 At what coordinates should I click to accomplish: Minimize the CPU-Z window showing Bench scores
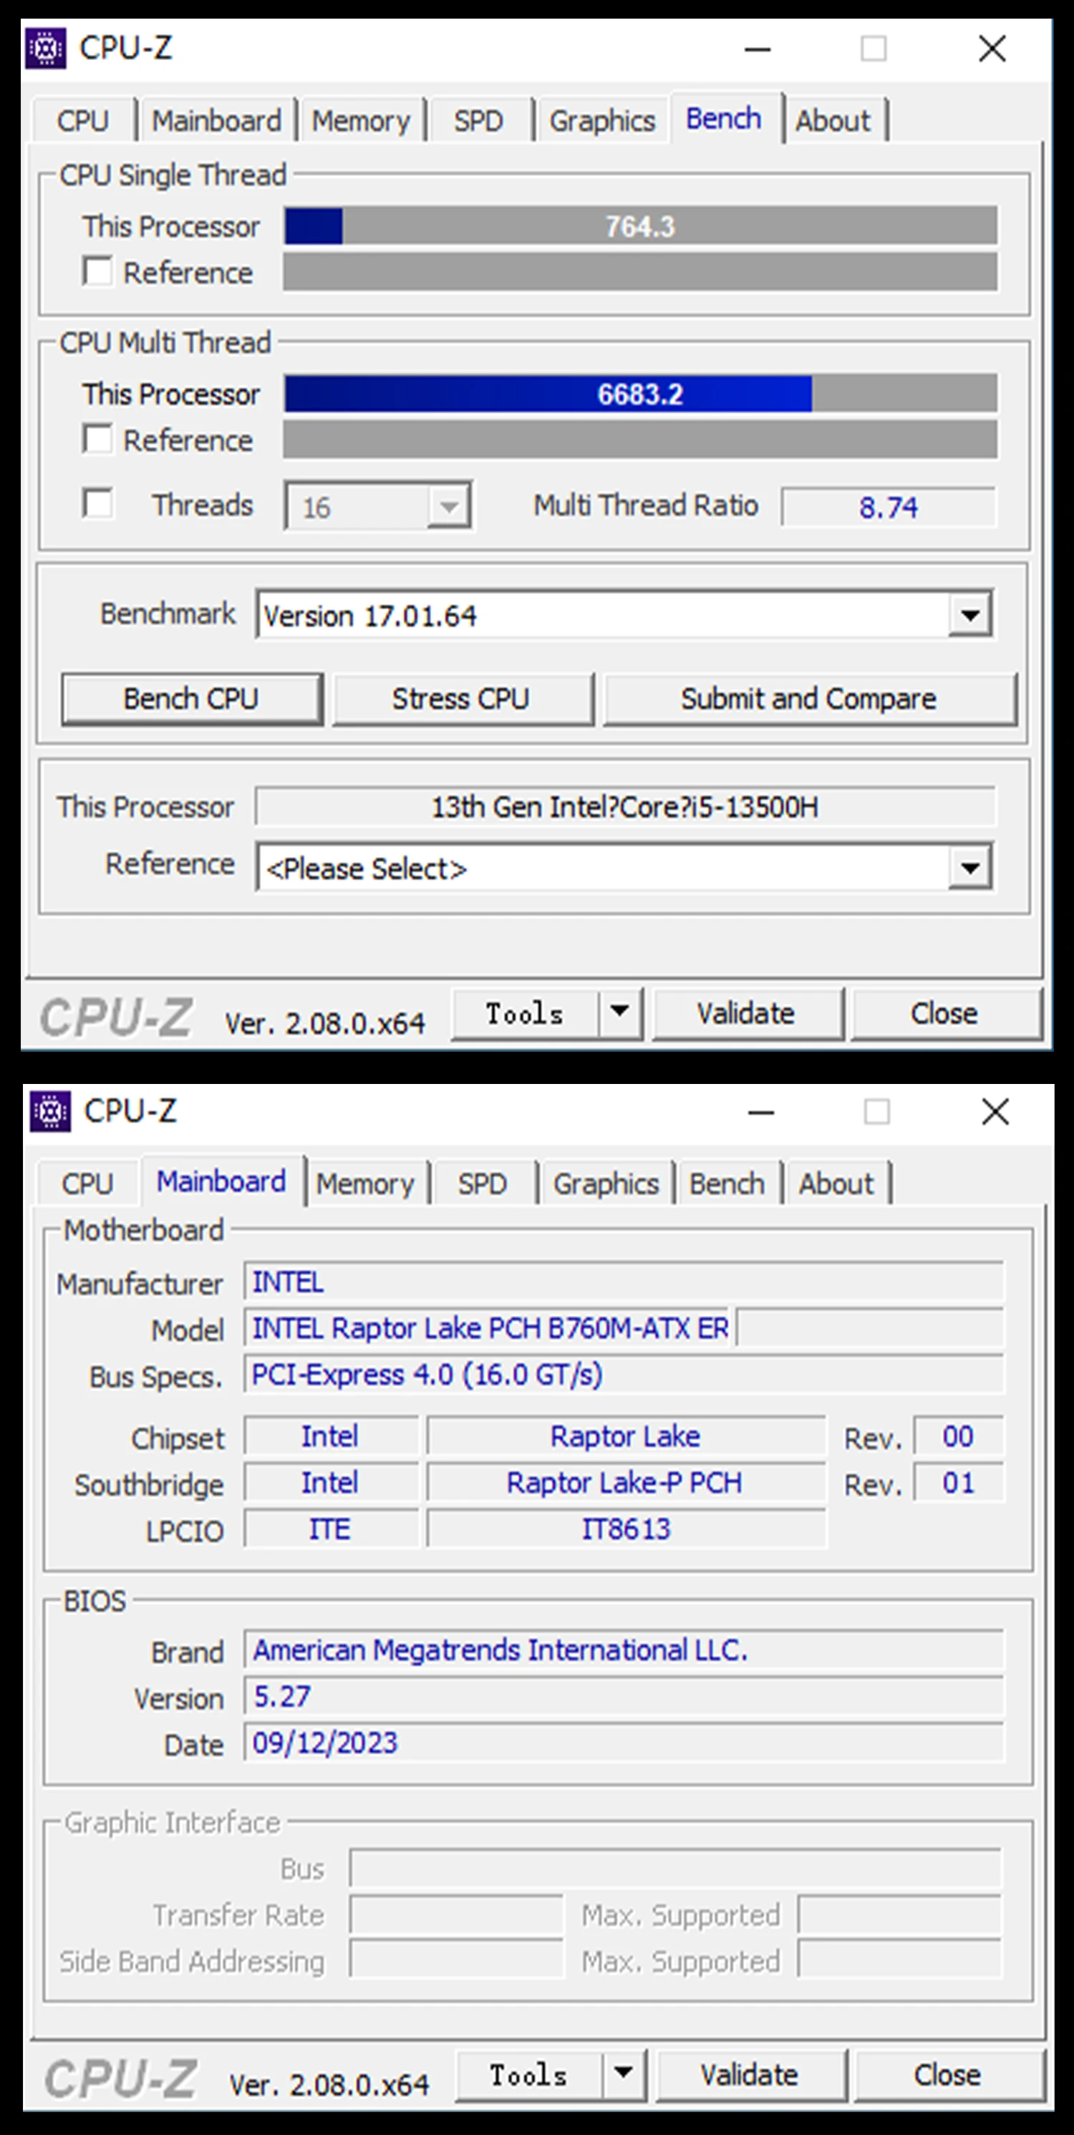[757, 49]
